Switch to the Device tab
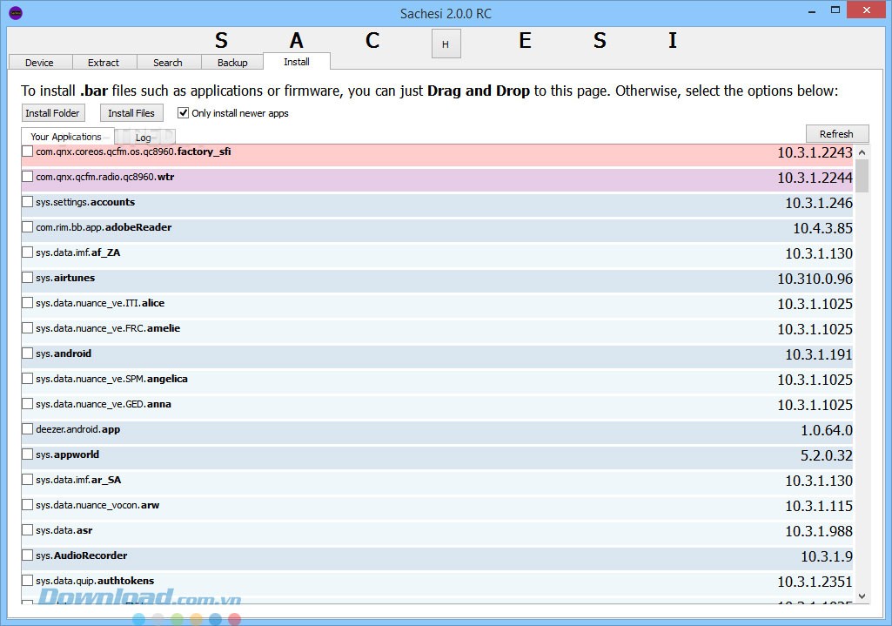 [x=39, y=63]
